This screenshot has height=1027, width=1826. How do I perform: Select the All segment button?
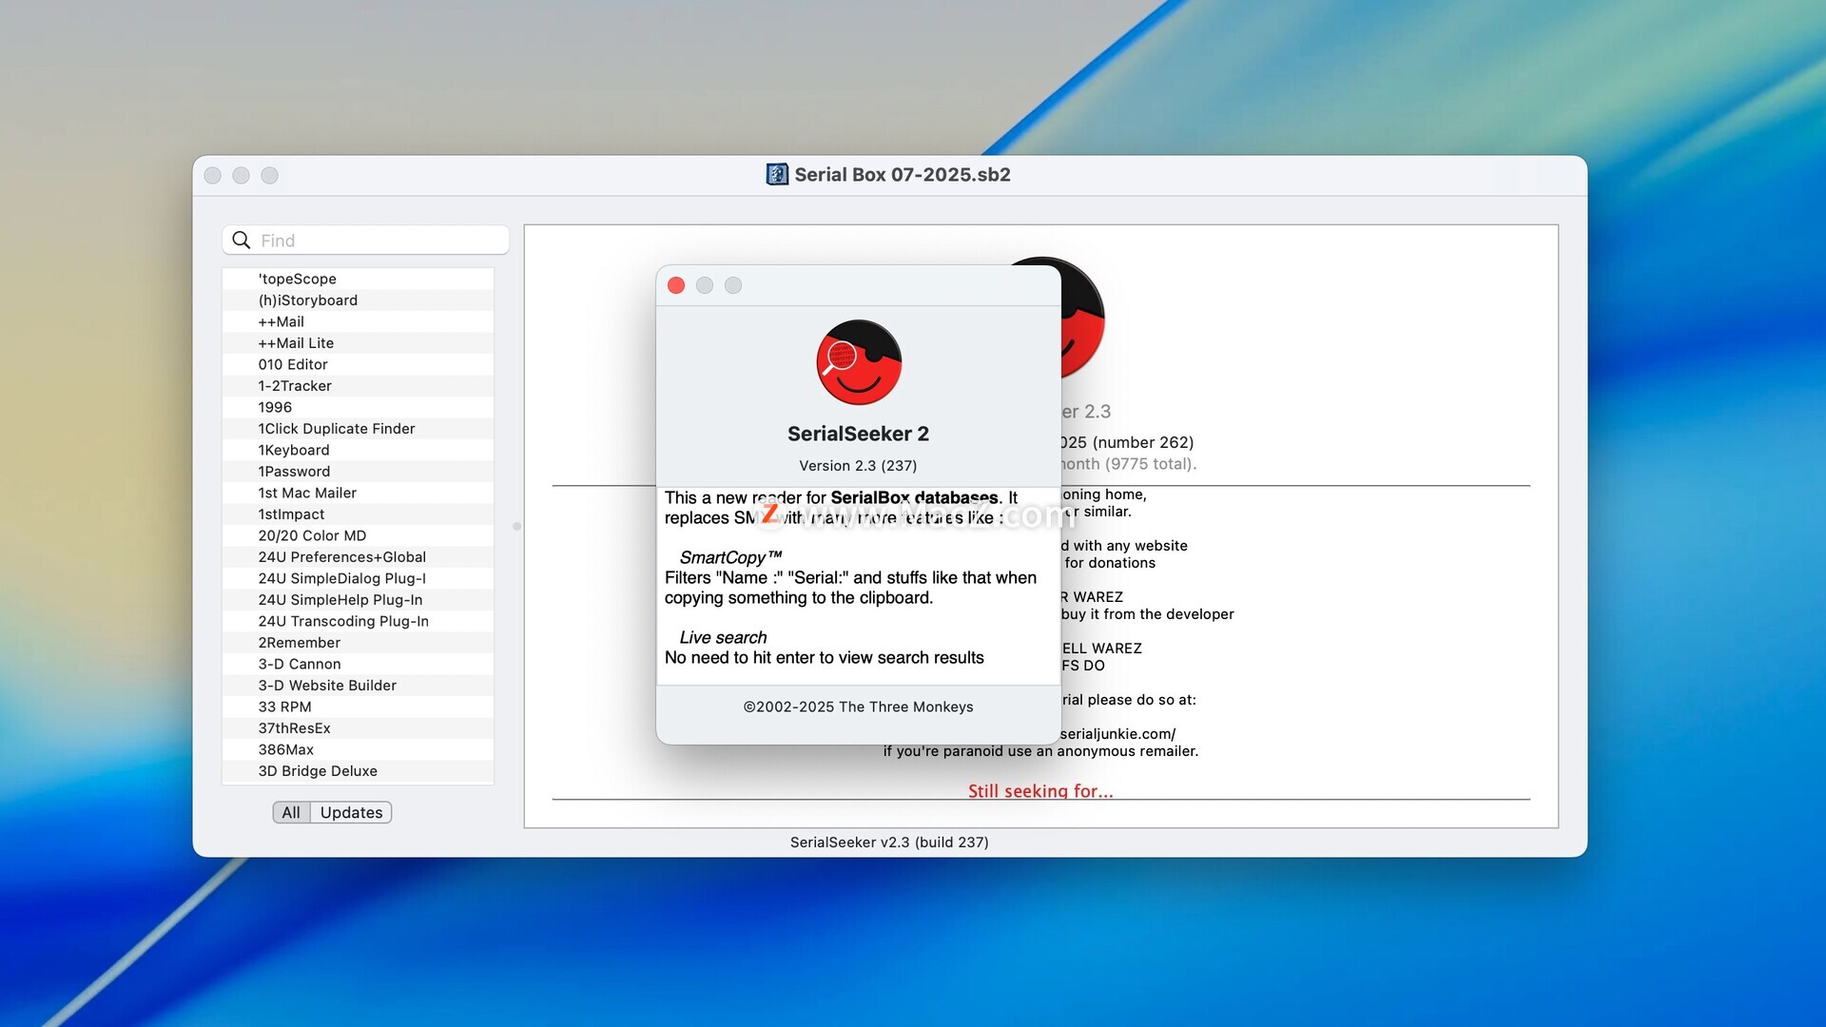[x=291, y=812]
